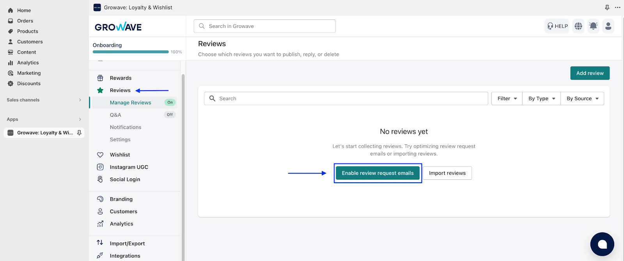Open Reviews Settings submenu item
This screenshot has width=624, height=261.
(120, 140)
